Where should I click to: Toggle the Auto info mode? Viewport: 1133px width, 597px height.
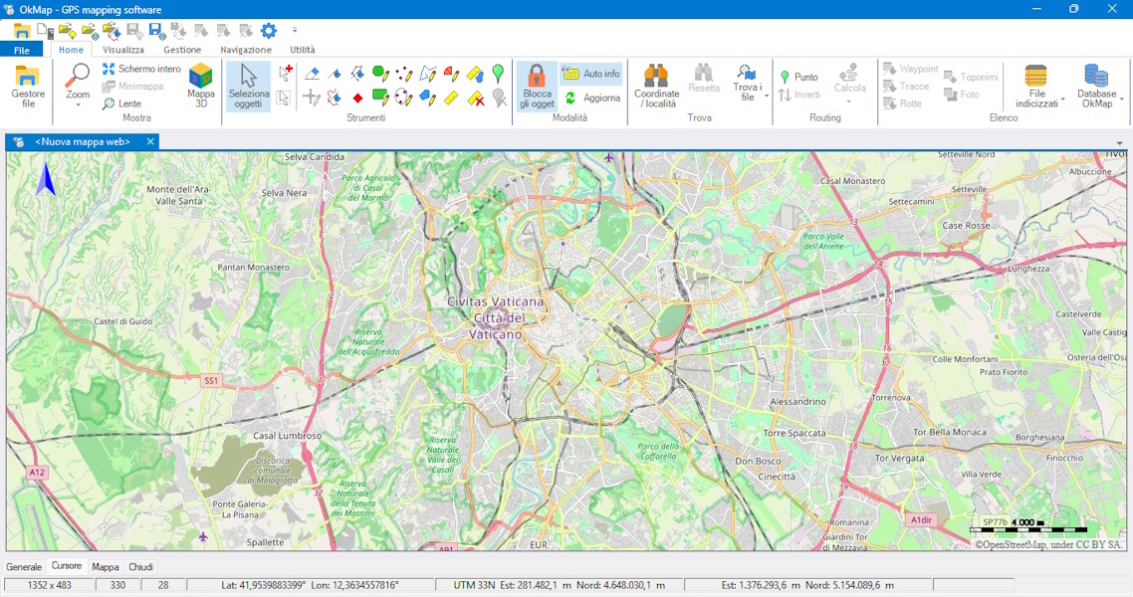pyautogui.click(x=591, y=74)
